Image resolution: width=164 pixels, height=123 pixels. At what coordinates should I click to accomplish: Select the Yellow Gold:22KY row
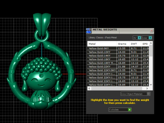[x=118, y=67]
